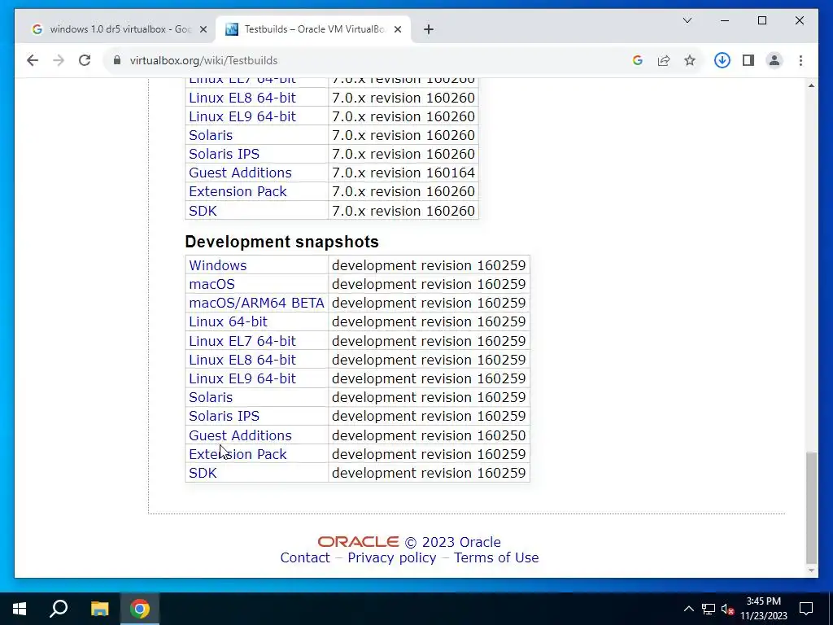Click the Google icon in the address bar
The image size is (833, 625).
[x=638, y=60]
